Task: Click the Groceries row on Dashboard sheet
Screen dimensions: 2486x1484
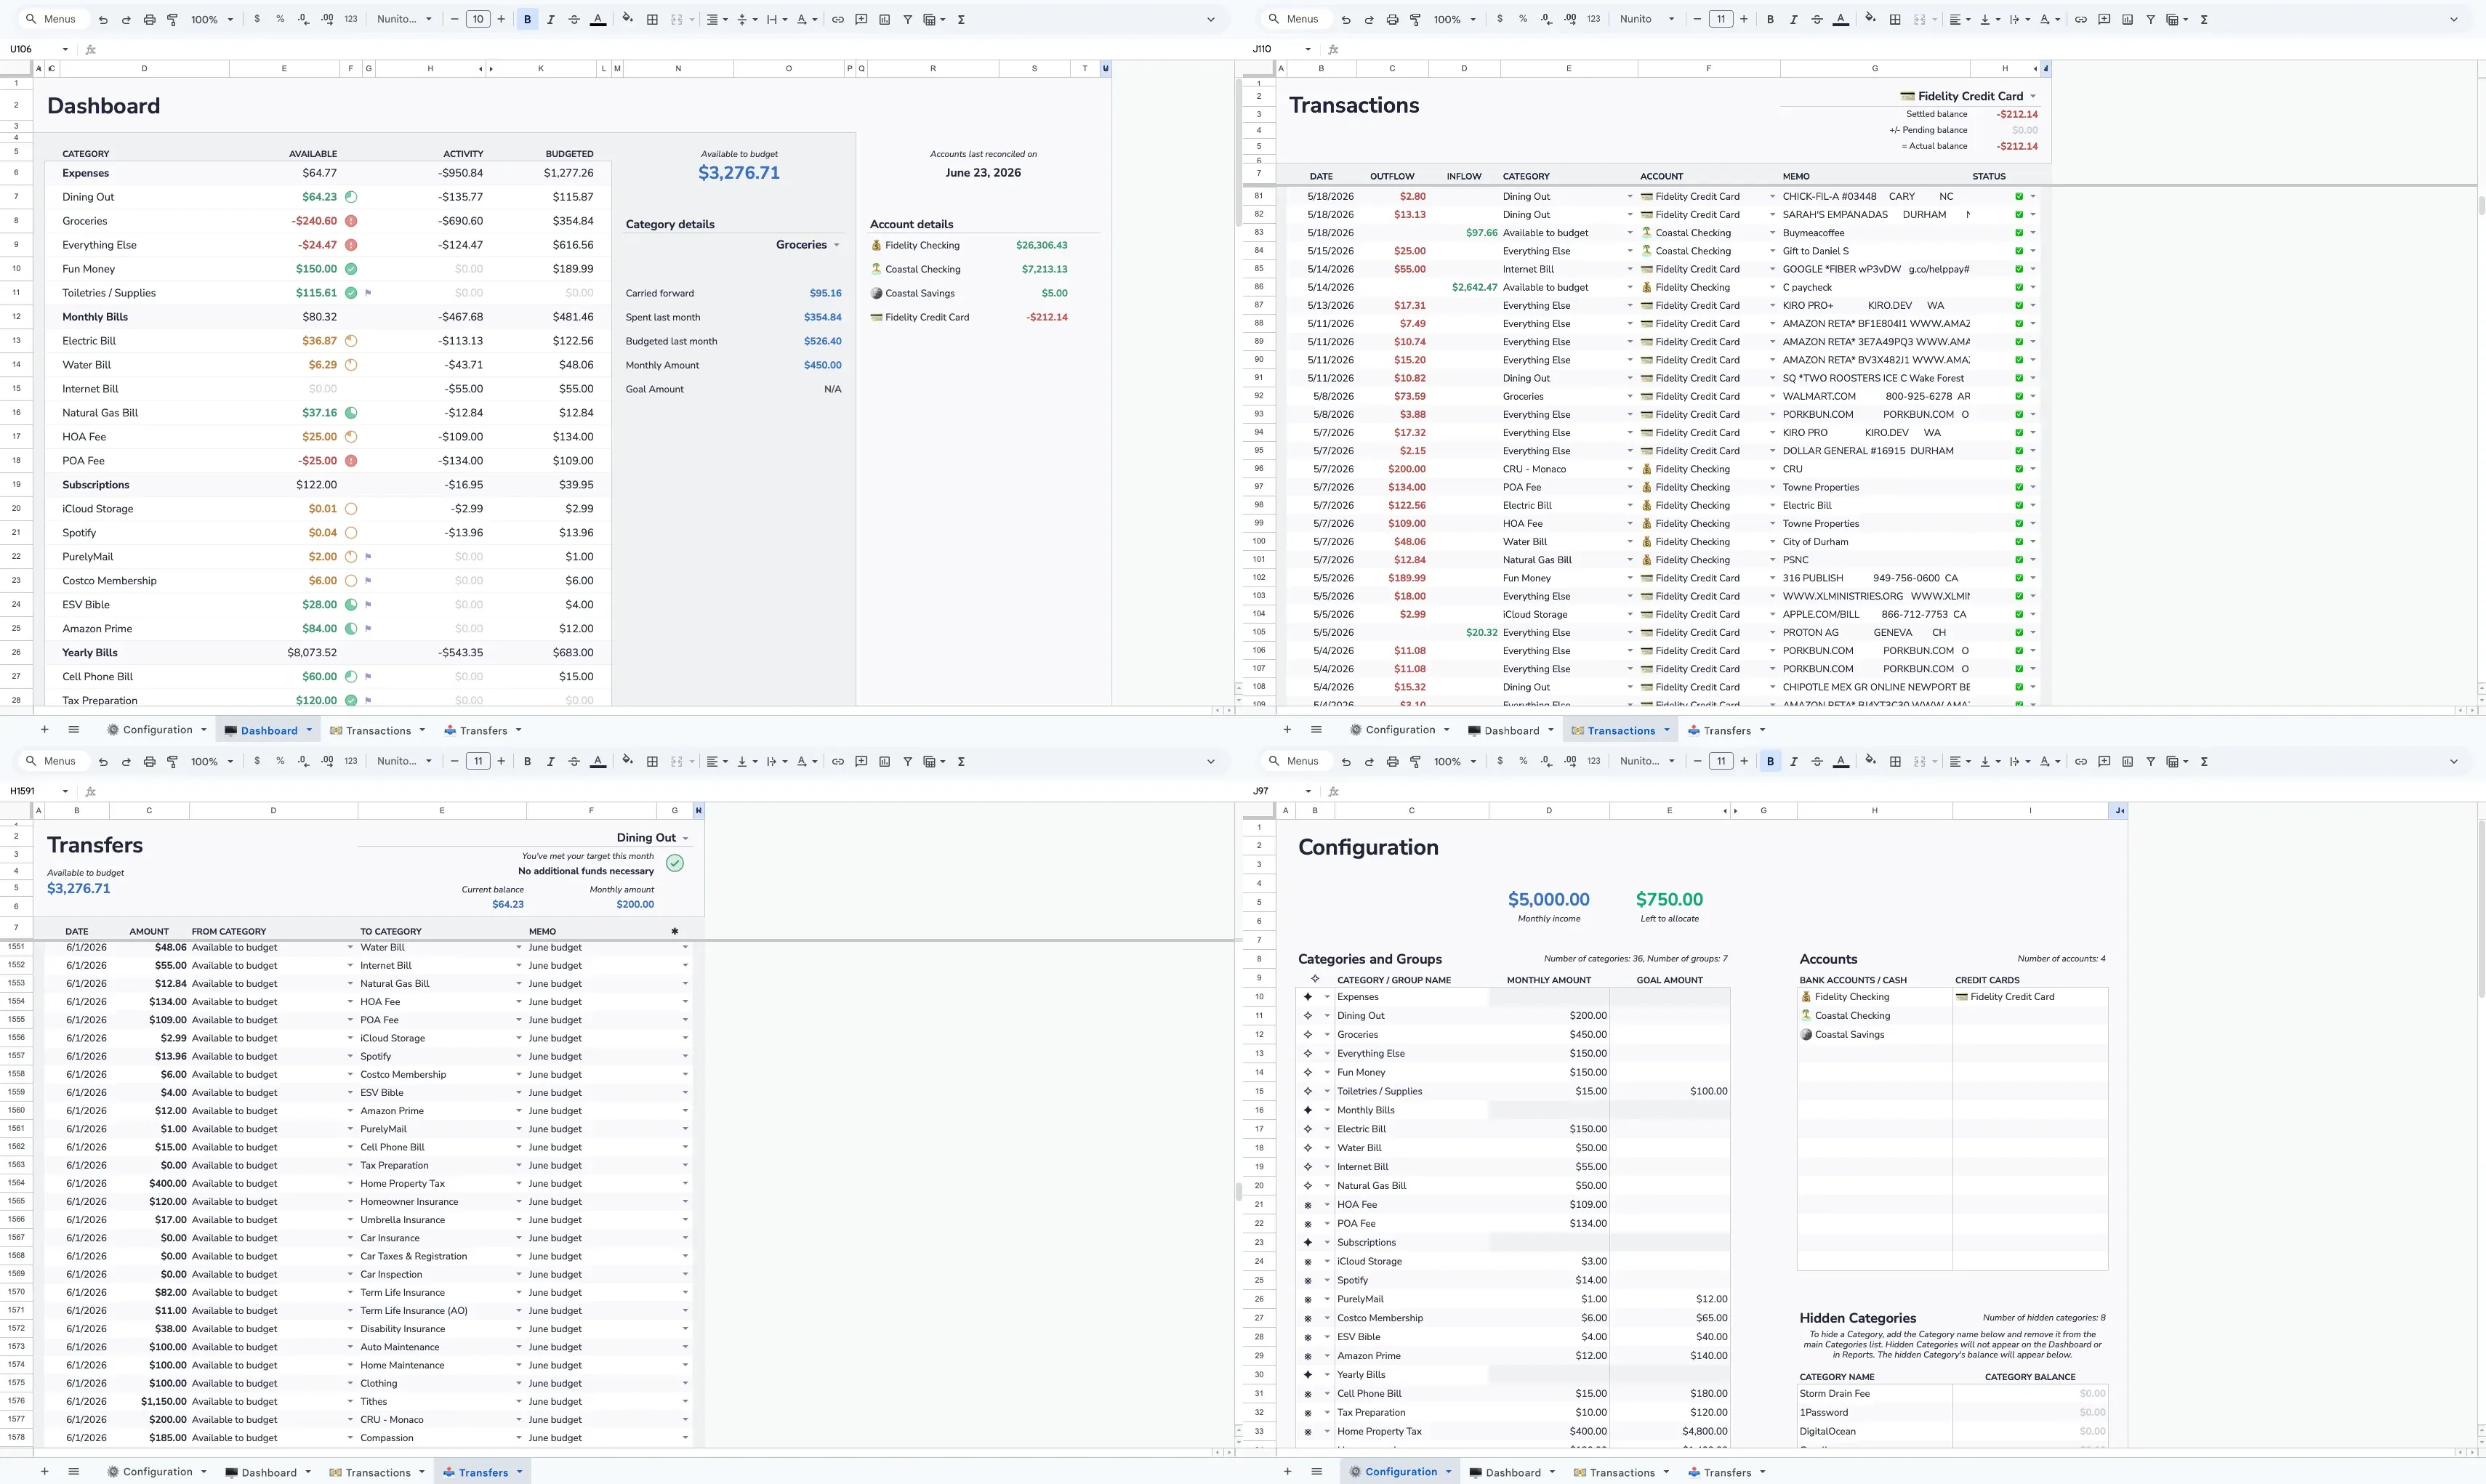Action: [x=328, y=221]
